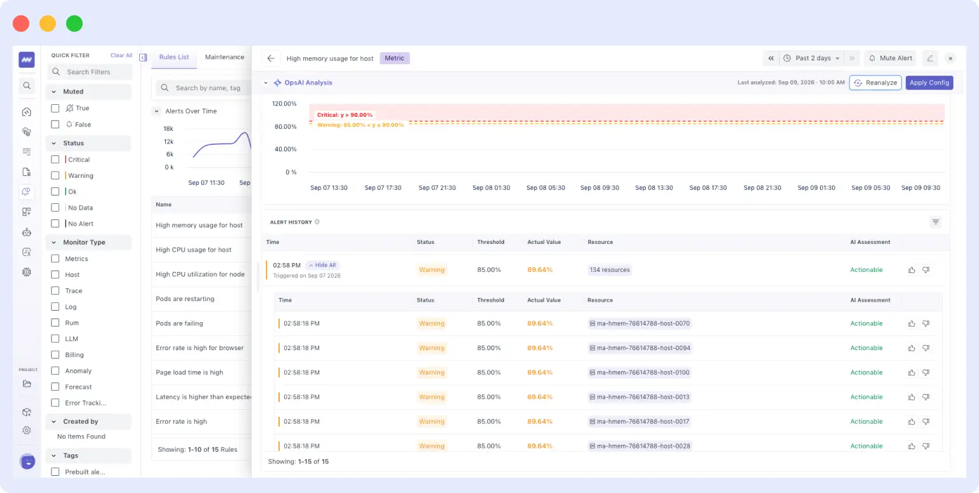Collapse the Muted filter section

coord(53,92)
